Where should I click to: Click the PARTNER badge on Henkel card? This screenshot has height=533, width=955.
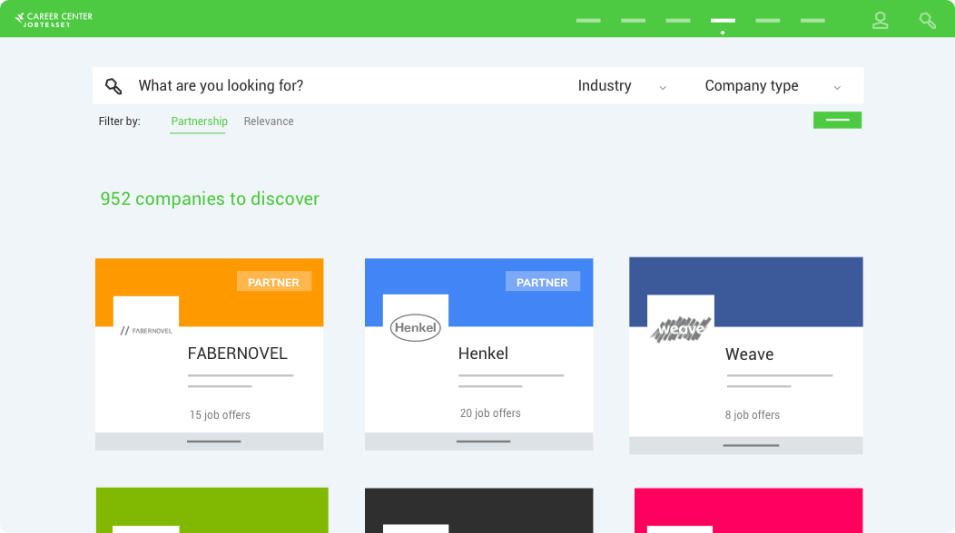(x=542, y=282)
